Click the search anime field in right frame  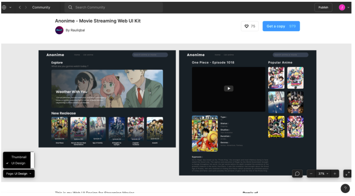(x=290, y=55)
